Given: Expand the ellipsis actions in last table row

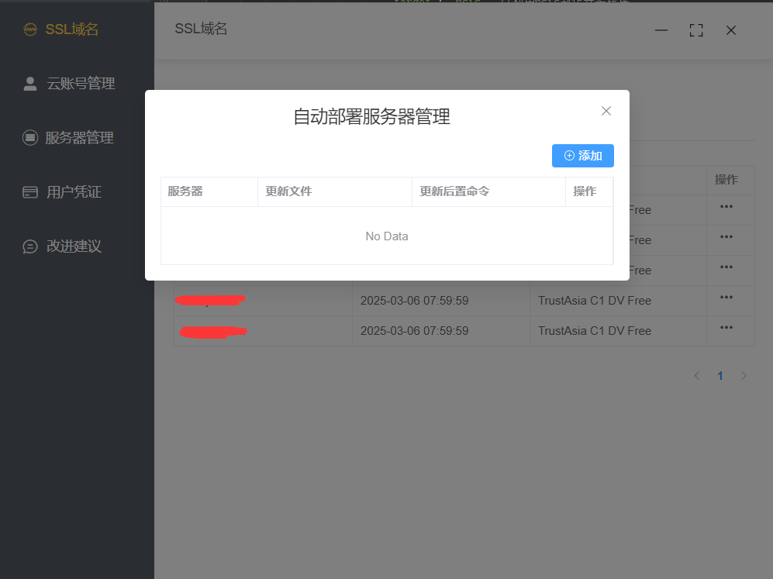Looking at the screenshot, I should point(726,328).
